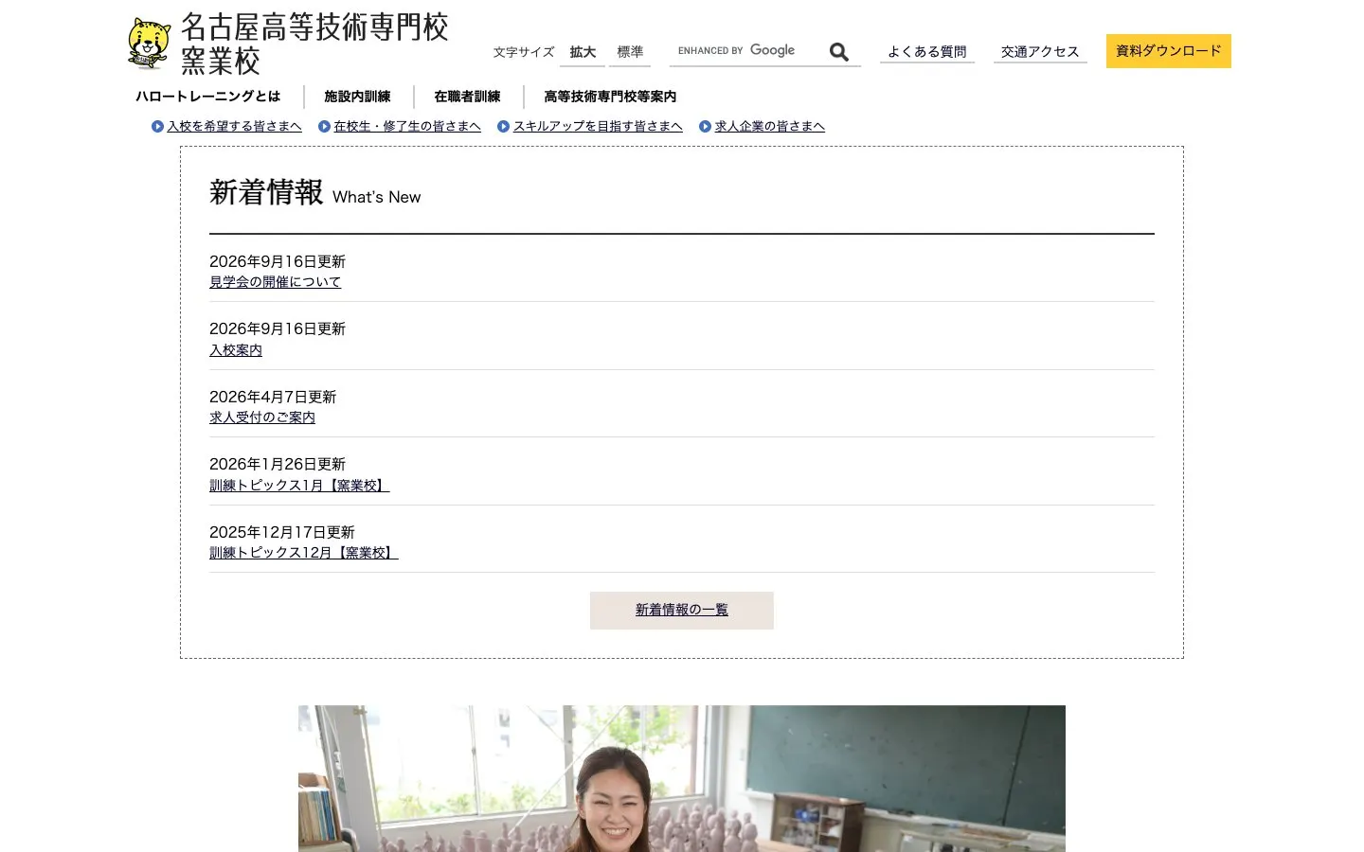The image size is (1364, 852).
Task: Click blue arrow icon beside 在校生・修了生の皆さまへ
Action: point(324,127)
